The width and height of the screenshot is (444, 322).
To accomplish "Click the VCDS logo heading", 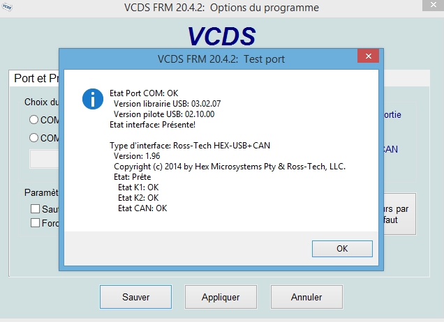I will [x=221, y=36].
